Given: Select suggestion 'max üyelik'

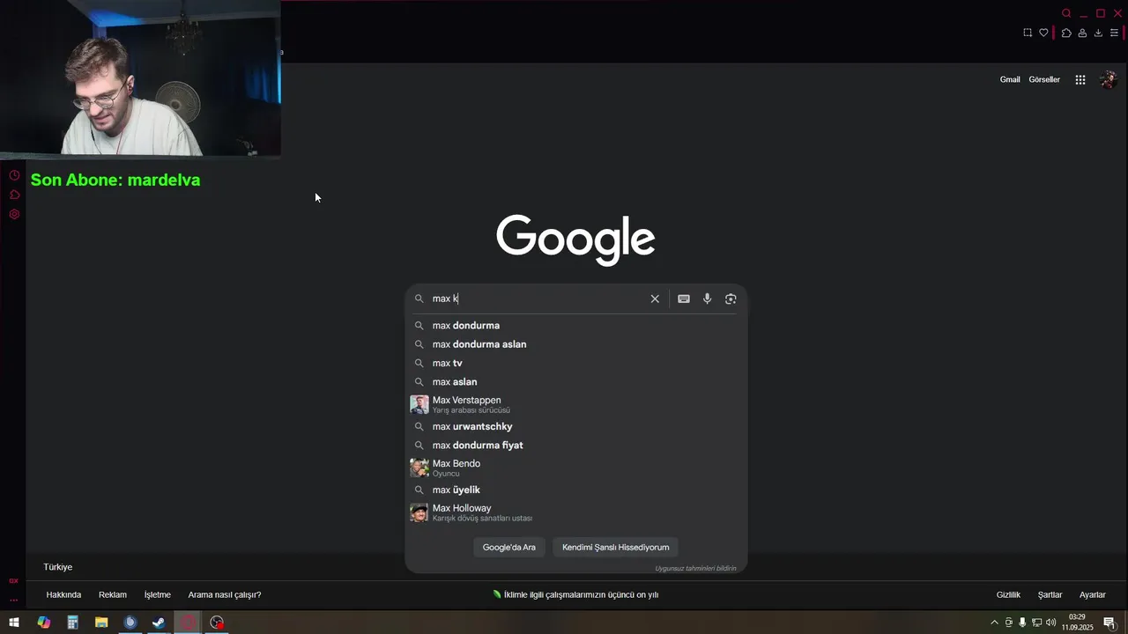Looking at the screenshot, I should tap(576, 490).
